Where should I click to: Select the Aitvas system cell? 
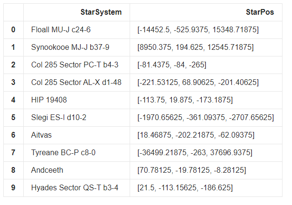click(42, 135)
